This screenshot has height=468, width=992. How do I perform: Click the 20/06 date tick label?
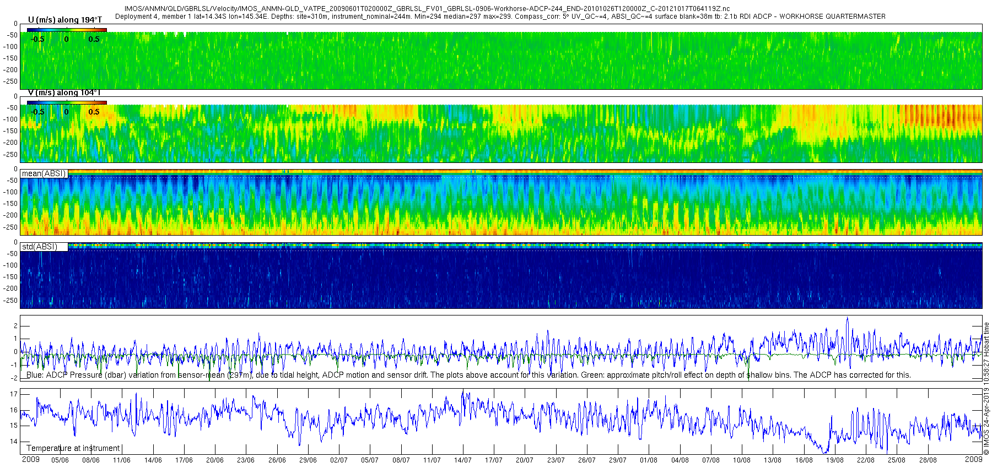click(x=215, y=460)
